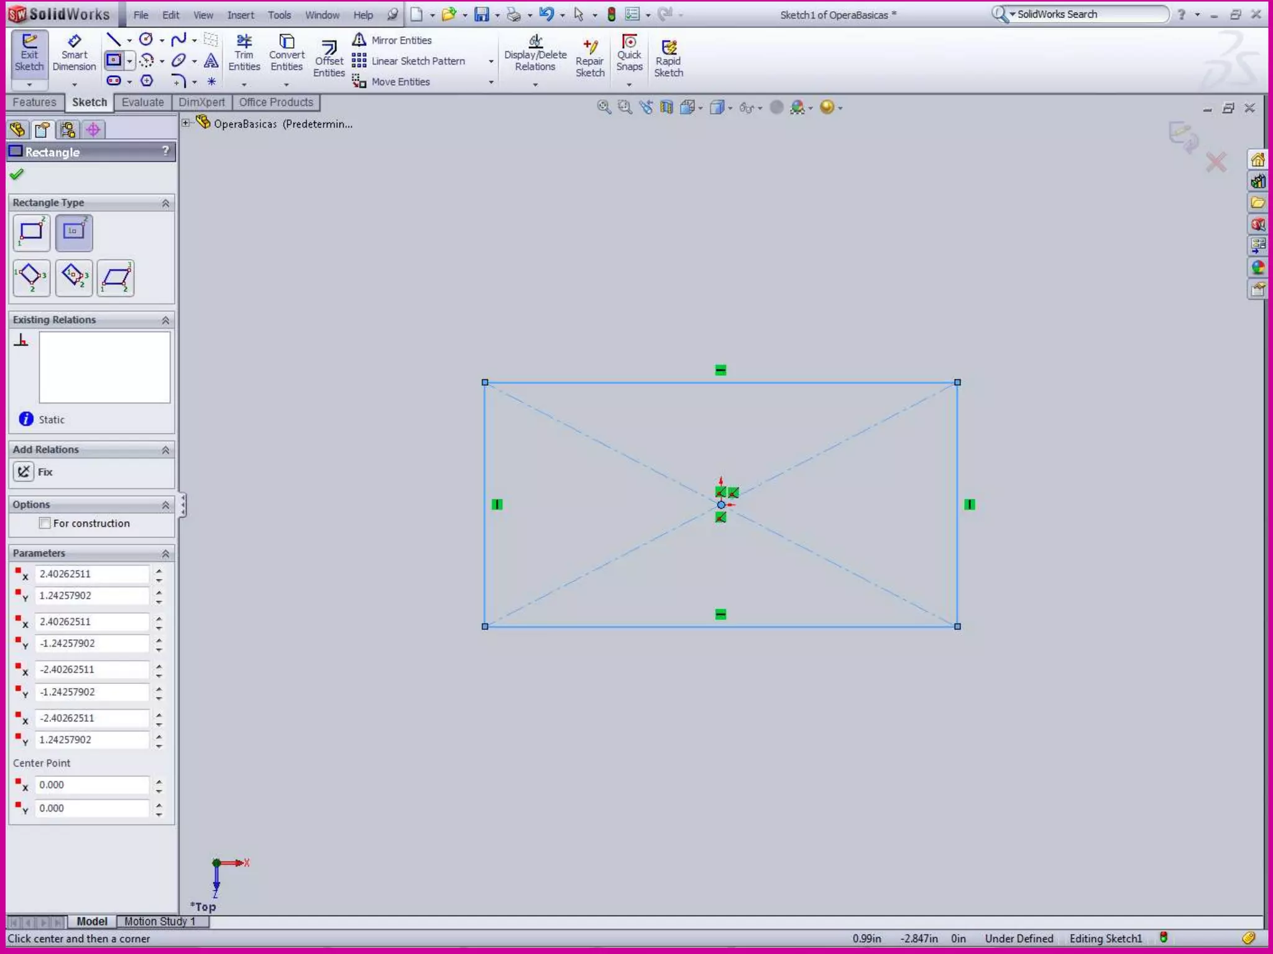Expand the OperaBasicas feature tree
This screenshot has width=1273, height=954.
[185, 123]
